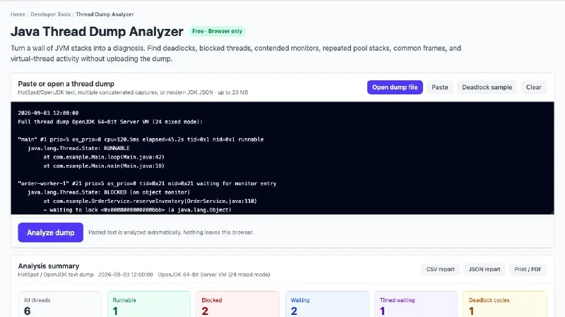This screenshot has width=565, height=317.
Task: Click the Thread Dump Analyzer breadcrumb
Action: point(105,14)
